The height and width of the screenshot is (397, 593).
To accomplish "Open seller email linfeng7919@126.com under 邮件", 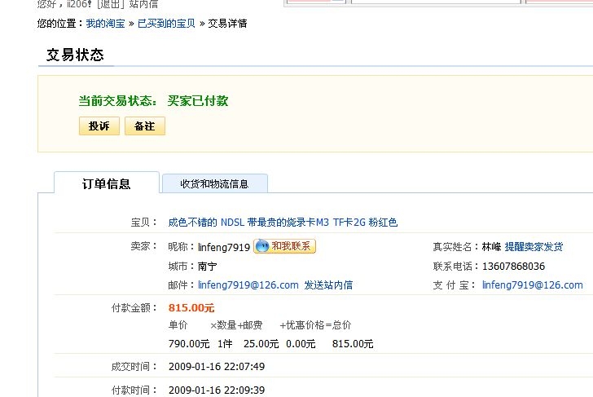I will click(248, 285).
